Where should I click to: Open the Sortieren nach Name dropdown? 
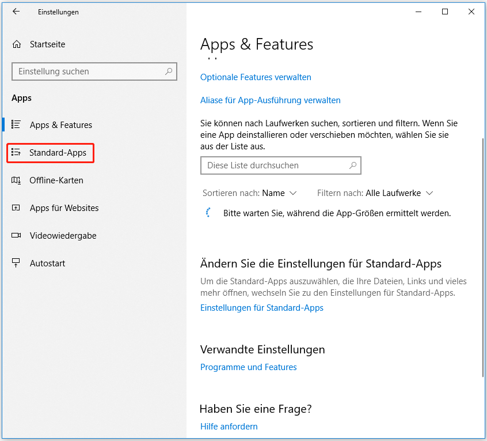pyautogui.click(x=277, y=193)
